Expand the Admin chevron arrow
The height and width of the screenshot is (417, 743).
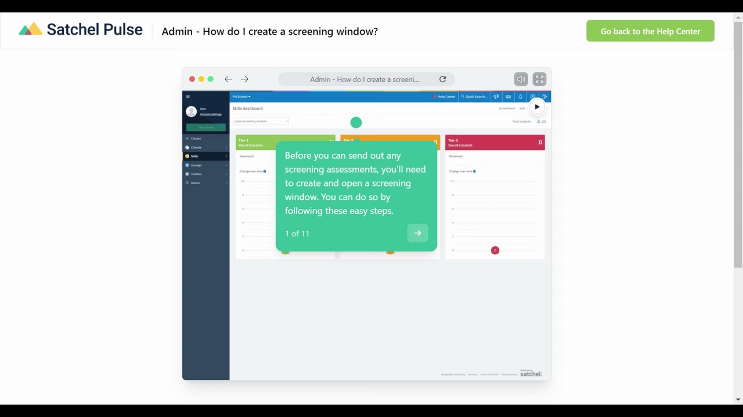[226, 183]
